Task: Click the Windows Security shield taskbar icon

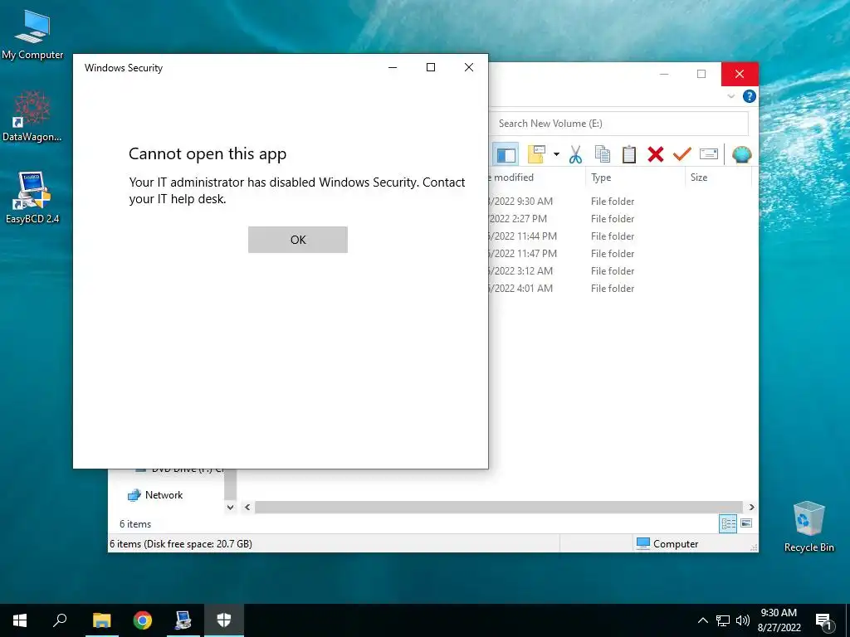Action: [x=224, y=620]
